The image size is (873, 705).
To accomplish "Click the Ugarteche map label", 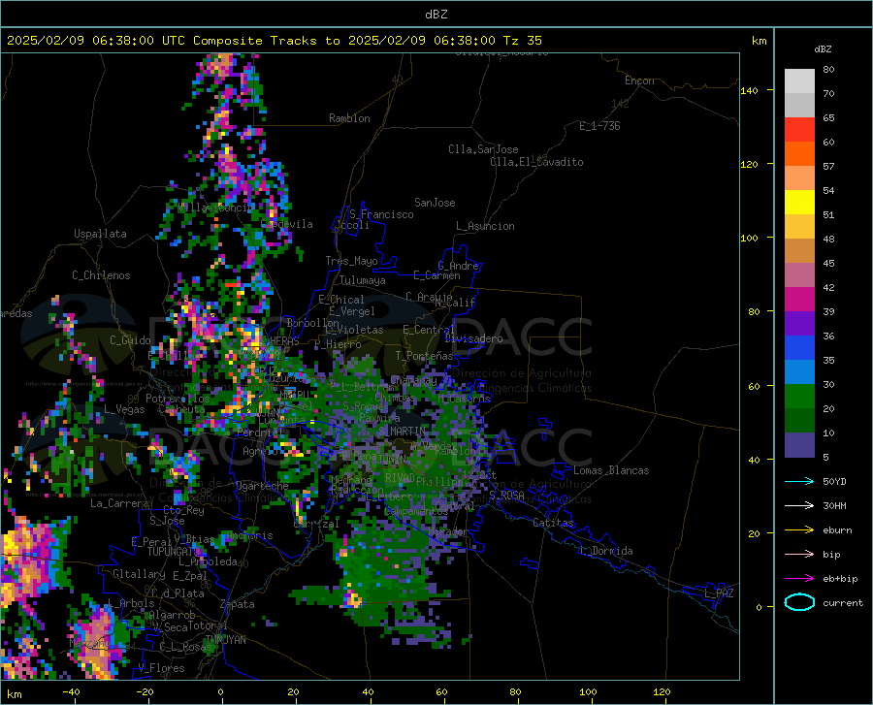I will click(262, 486).
